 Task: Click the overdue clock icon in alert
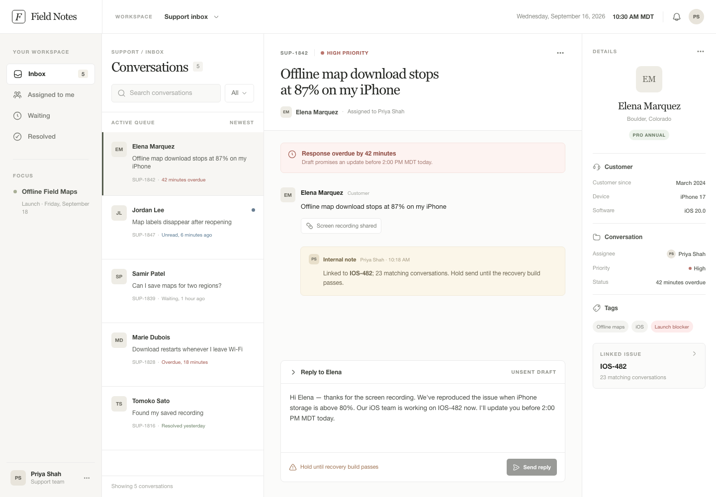[292, 154]
